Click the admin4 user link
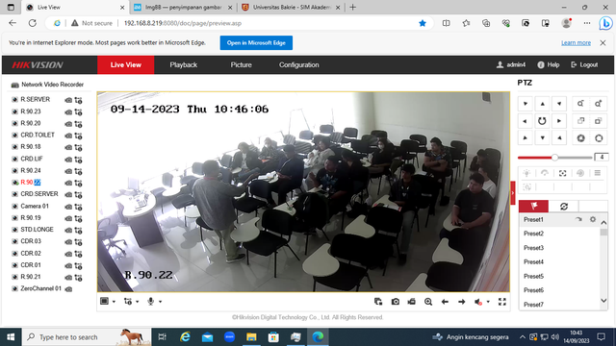The width and height of the screenshot is (616, 346). pos(511,64)
